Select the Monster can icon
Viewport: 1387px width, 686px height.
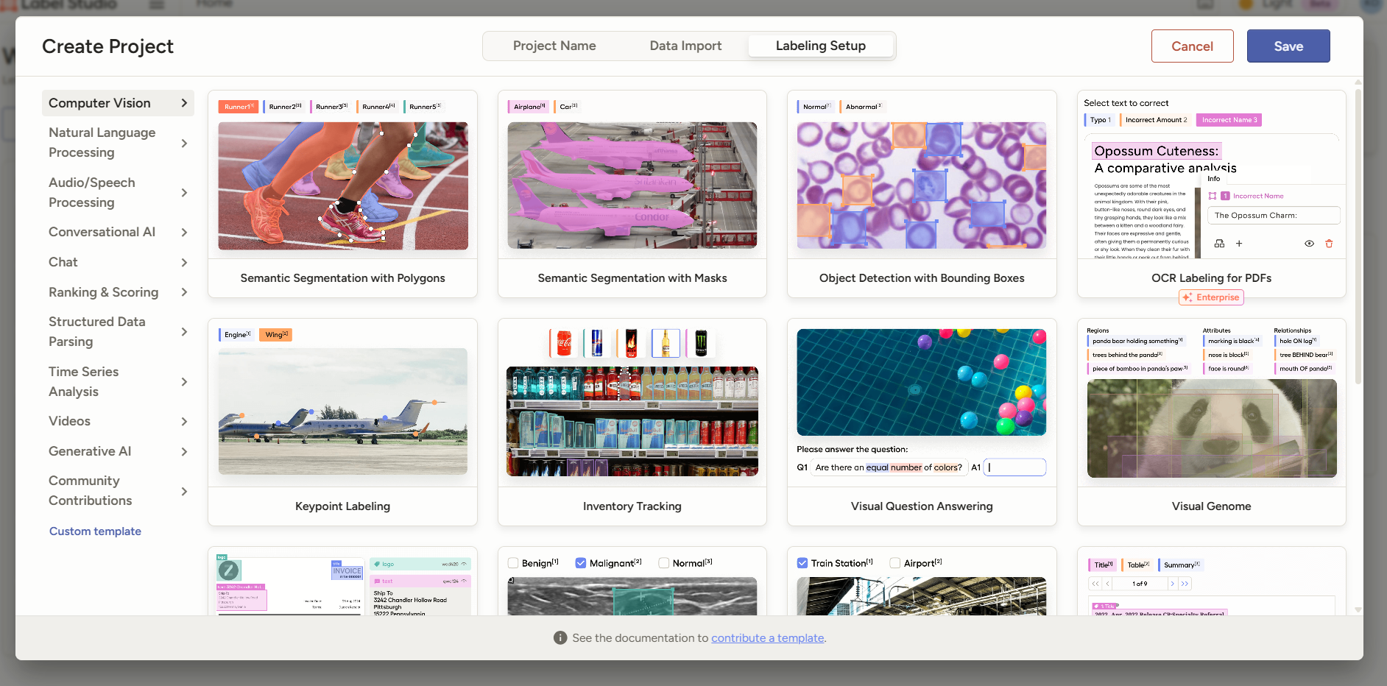coord(701,343)
